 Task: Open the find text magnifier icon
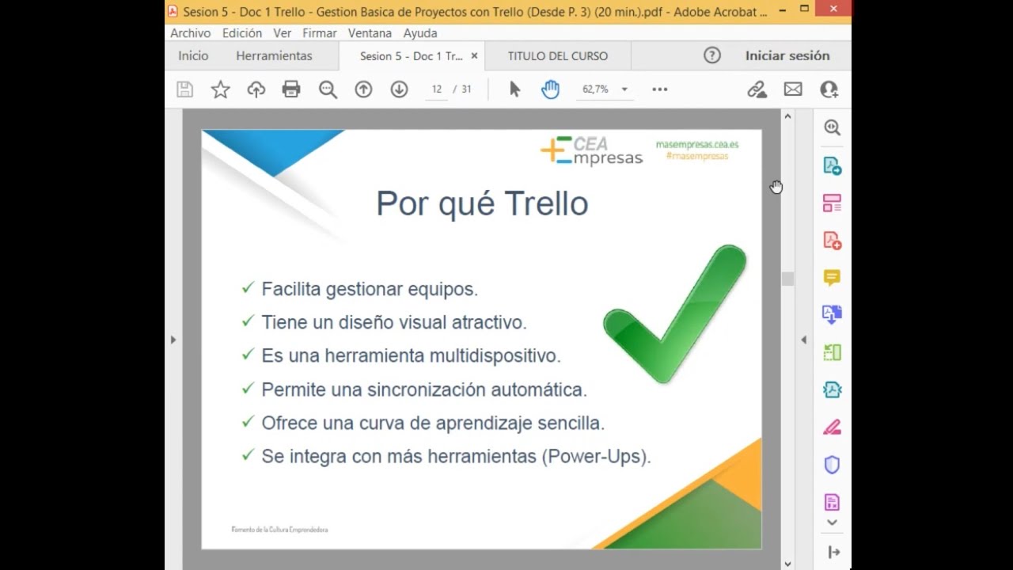pos(328,89)
